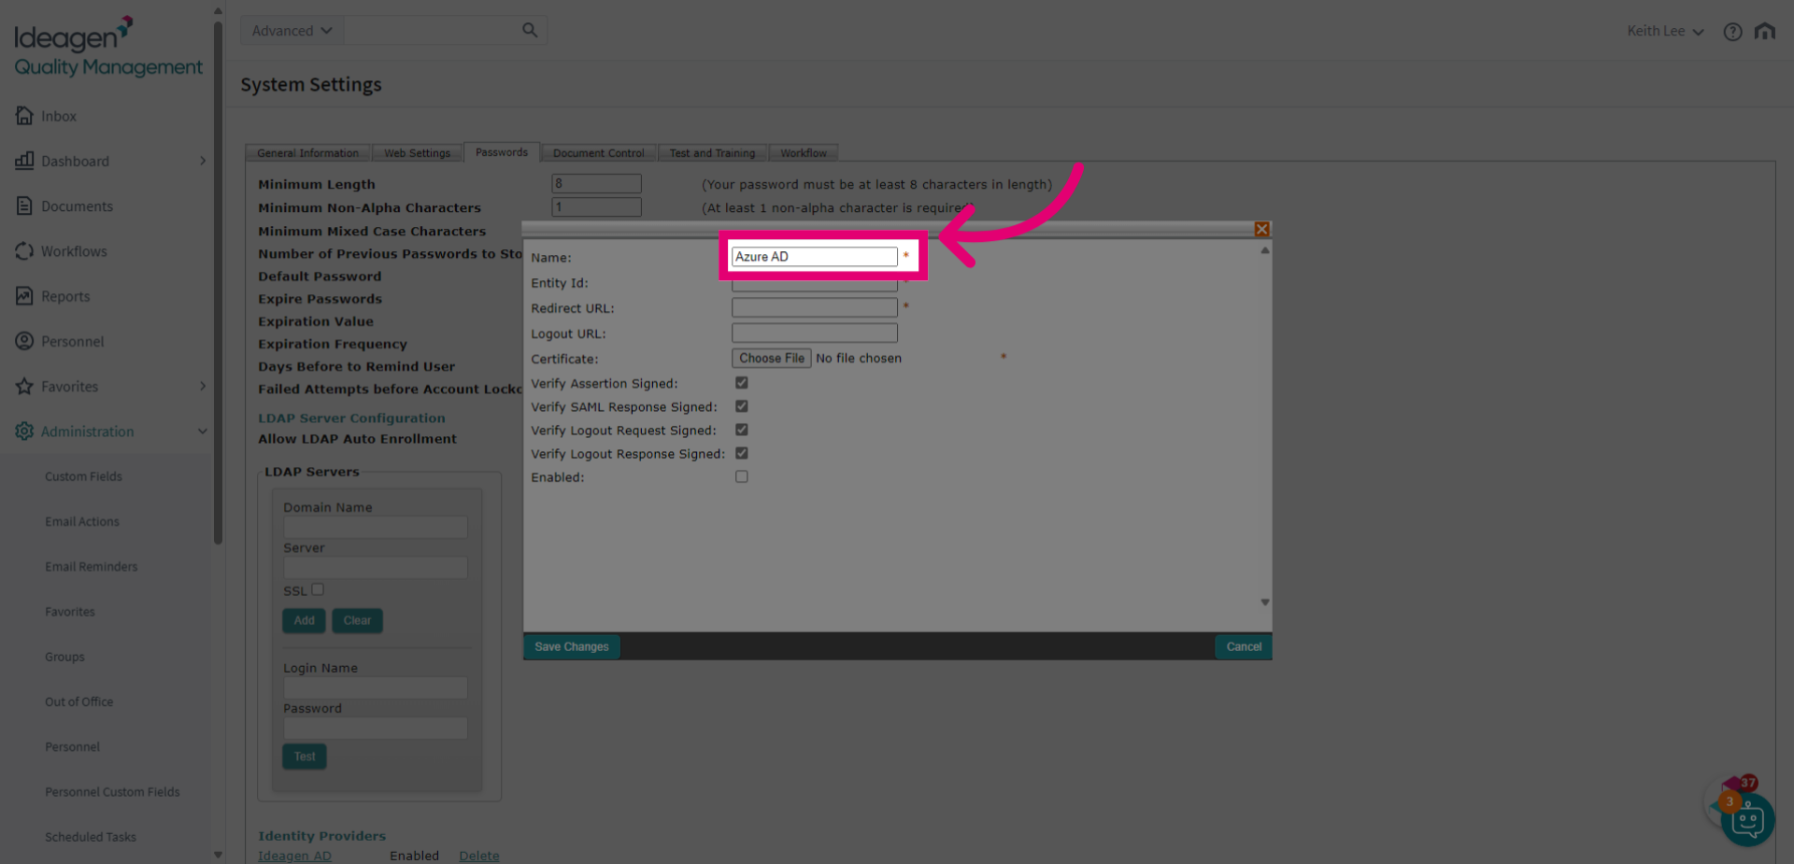Image resolution: width=1794 pixels, height=864 pixels.
Task: Toggle Verify SAML Response Signed checkbox
Action: pos(742,406)
